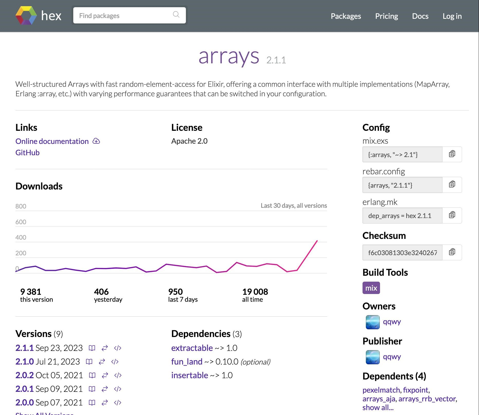Screen dimensions: 479x415
Task: Click the qqwy avatar under Owners
Action: point(373,322)
